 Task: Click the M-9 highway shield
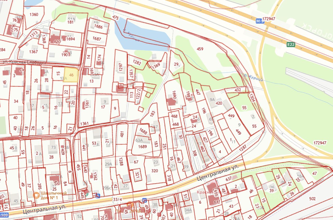point(260,22)
